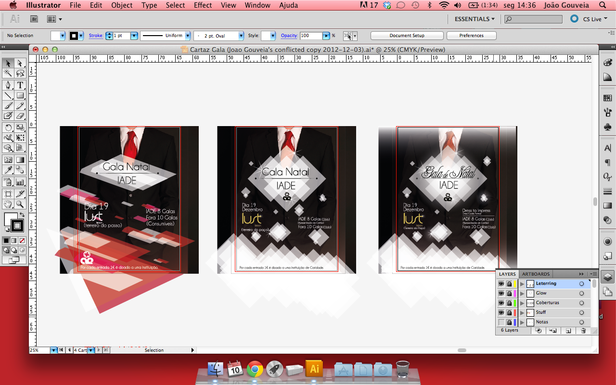616x385 pixels.
Task: Click the Opacity link in control bar
Action: [289, 36]
